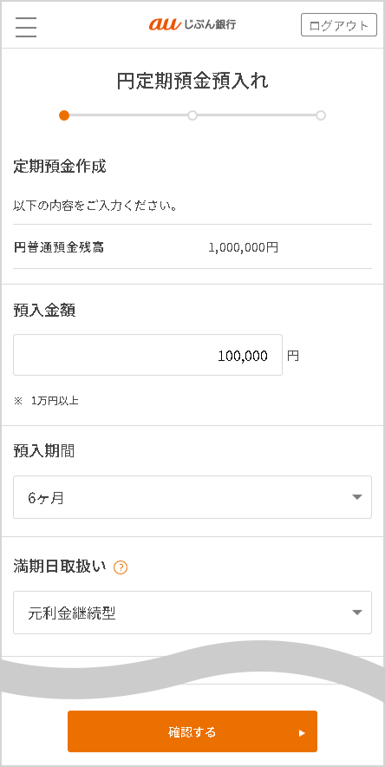Open the 満期日取扱い help icon
This screenshot has width=385, height=767.
click(x=121, y=568)
